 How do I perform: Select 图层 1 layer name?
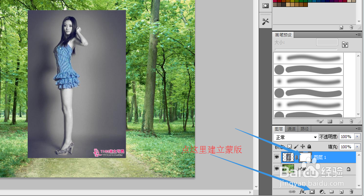(x=320, y=157)
